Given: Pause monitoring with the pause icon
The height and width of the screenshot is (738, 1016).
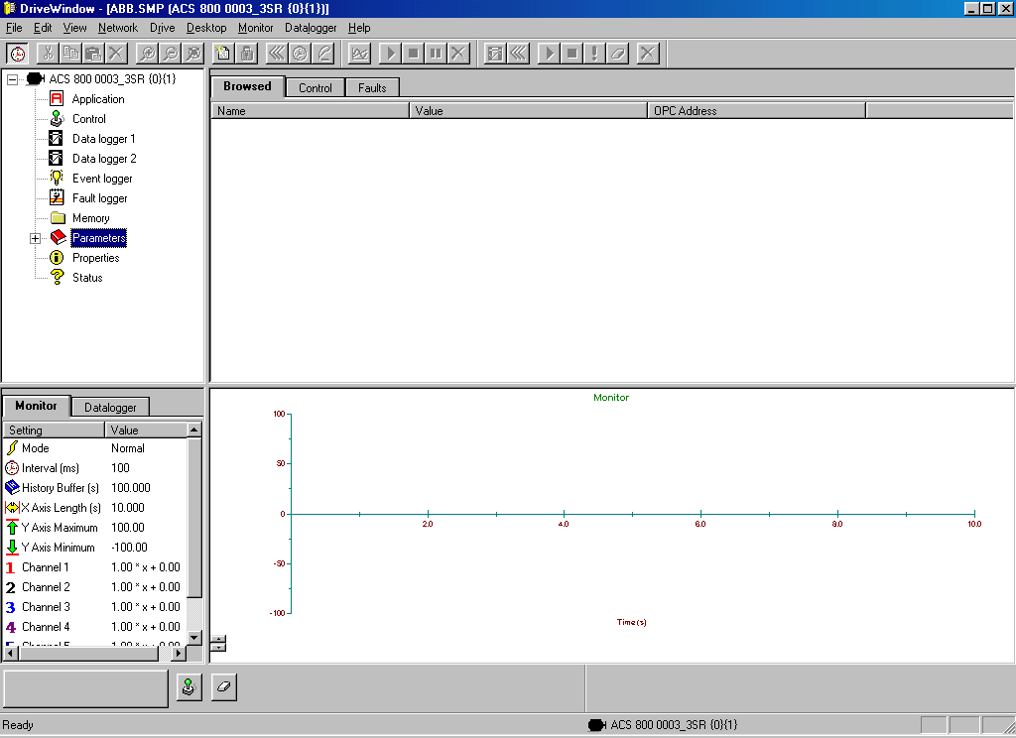Looking at the screenshot, I should [436, 54].
